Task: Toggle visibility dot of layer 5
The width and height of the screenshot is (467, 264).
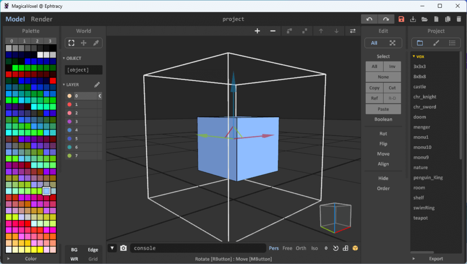Action: click(x=69, y=139)
